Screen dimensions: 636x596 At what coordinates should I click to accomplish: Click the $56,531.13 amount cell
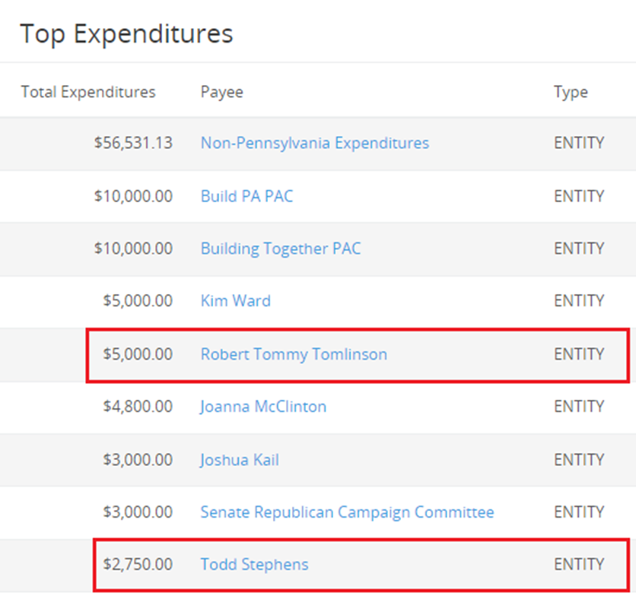[133, 143]
